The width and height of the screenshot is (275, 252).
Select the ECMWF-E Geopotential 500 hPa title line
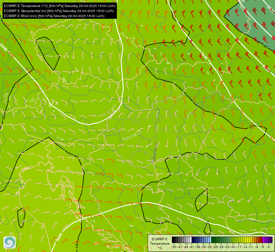click(59, 11)
